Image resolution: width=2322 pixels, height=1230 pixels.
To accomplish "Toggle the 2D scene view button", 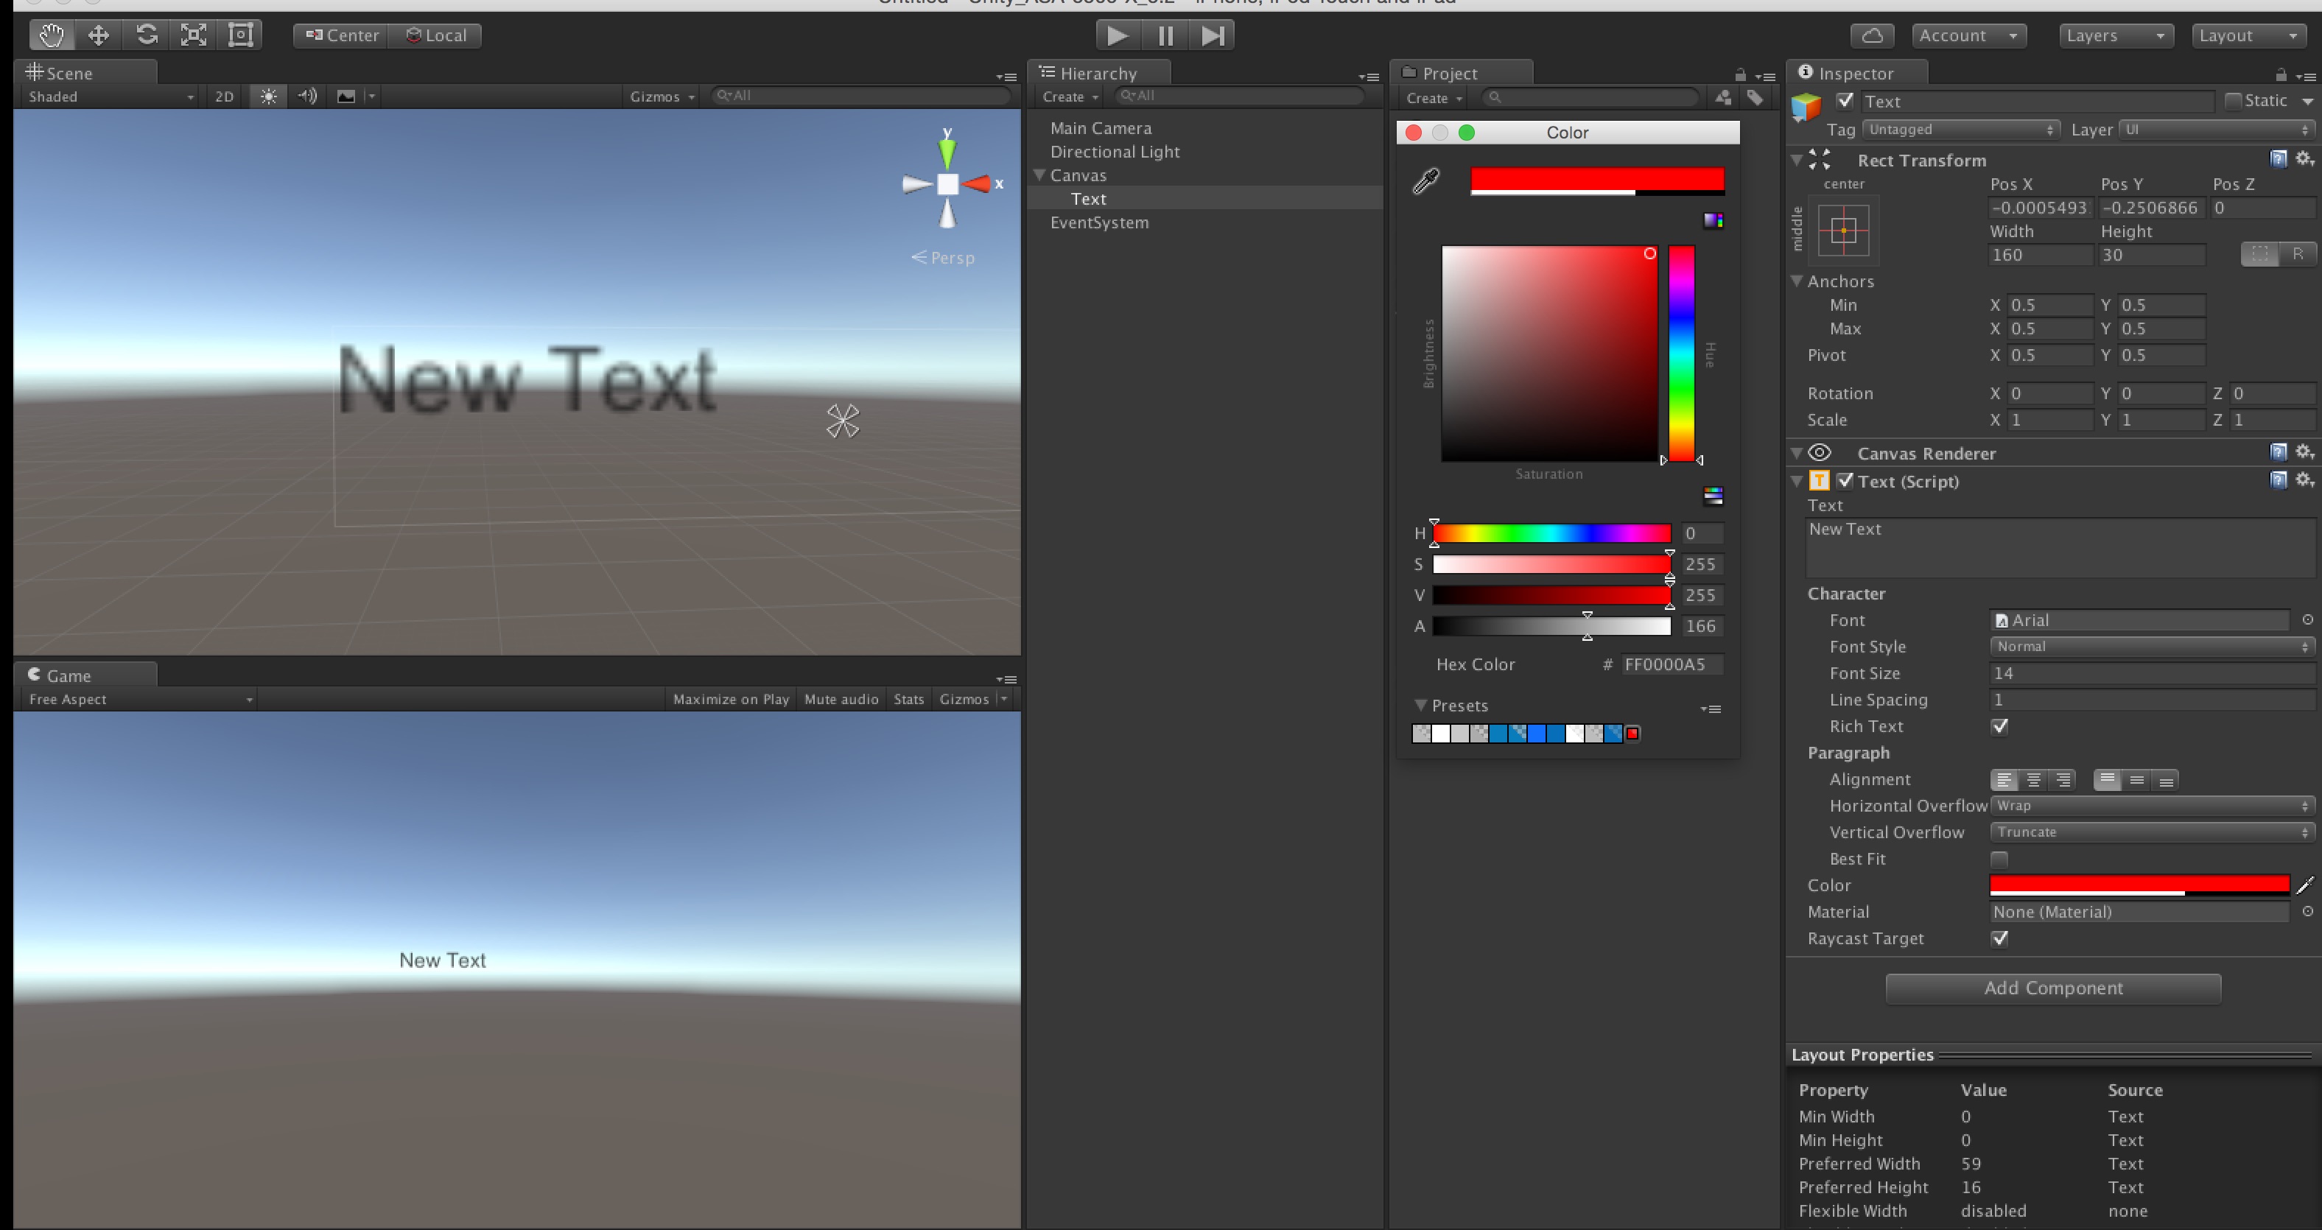I will point(225,96).
